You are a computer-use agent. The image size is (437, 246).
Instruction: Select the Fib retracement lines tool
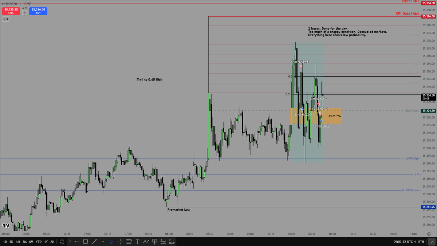tap(129, 242)
